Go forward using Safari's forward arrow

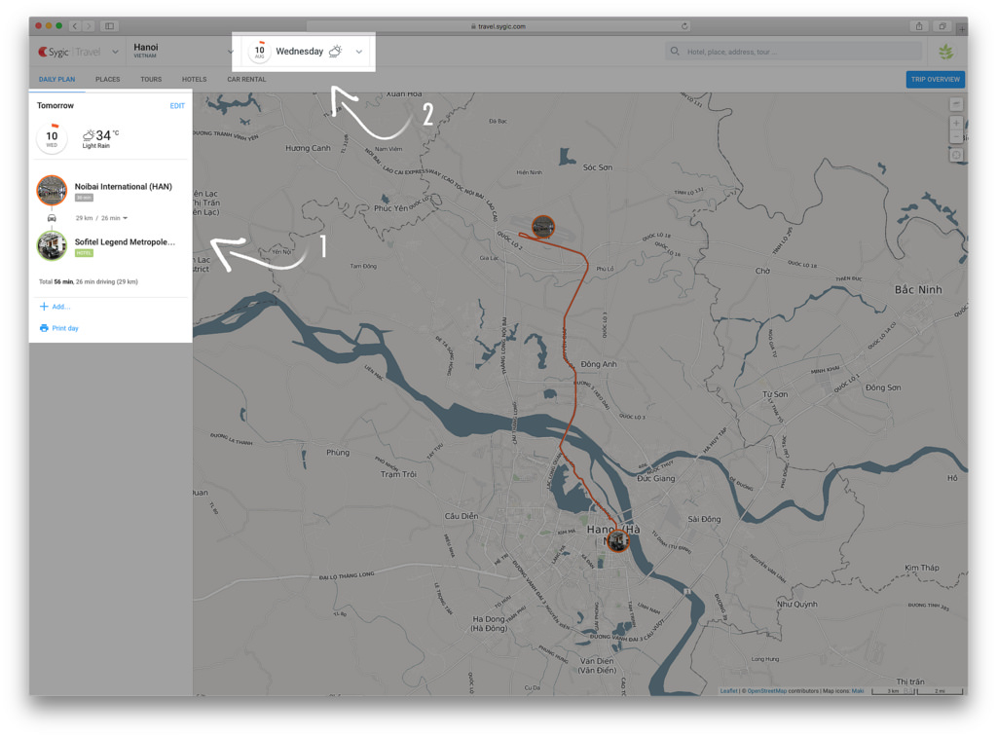pyautogui.click(x=89, y=26)
